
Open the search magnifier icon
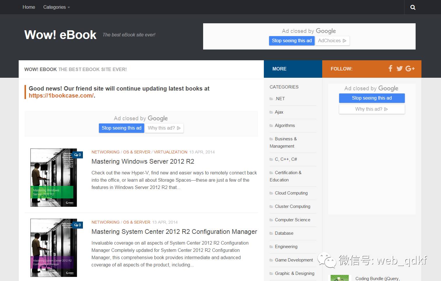[413, 7]
